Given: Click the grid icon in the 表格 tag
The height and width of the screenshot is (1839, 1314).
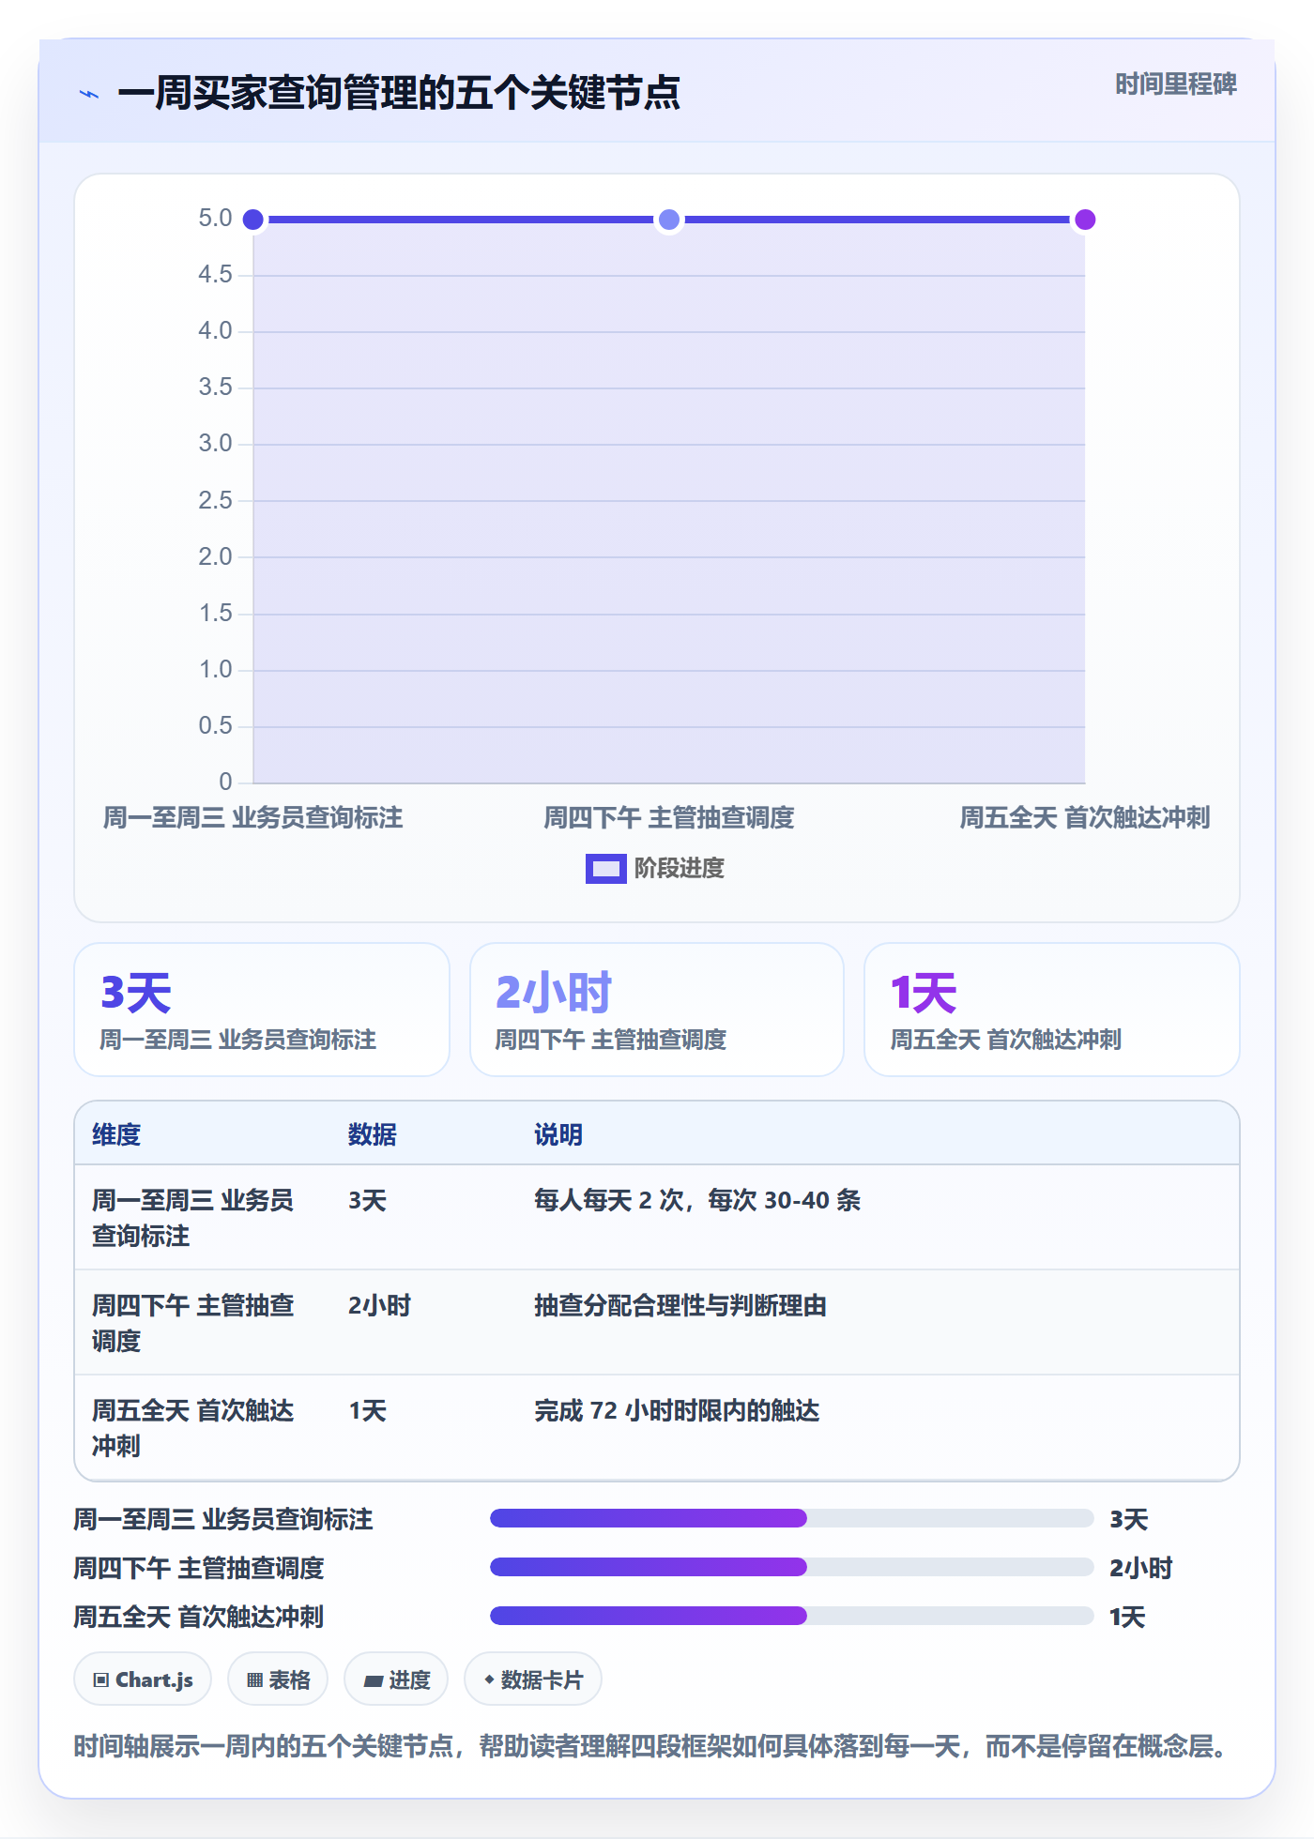Looking at the screenshot, I should pyautogui.click(x=254, y=1680).
